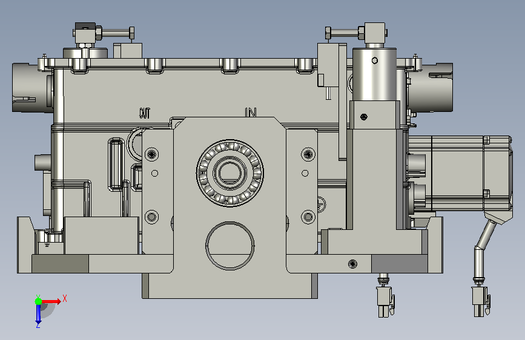Select the small screw on the base rail
The width and height of the screenshot is (525, 340).
[x=352, y=264]
